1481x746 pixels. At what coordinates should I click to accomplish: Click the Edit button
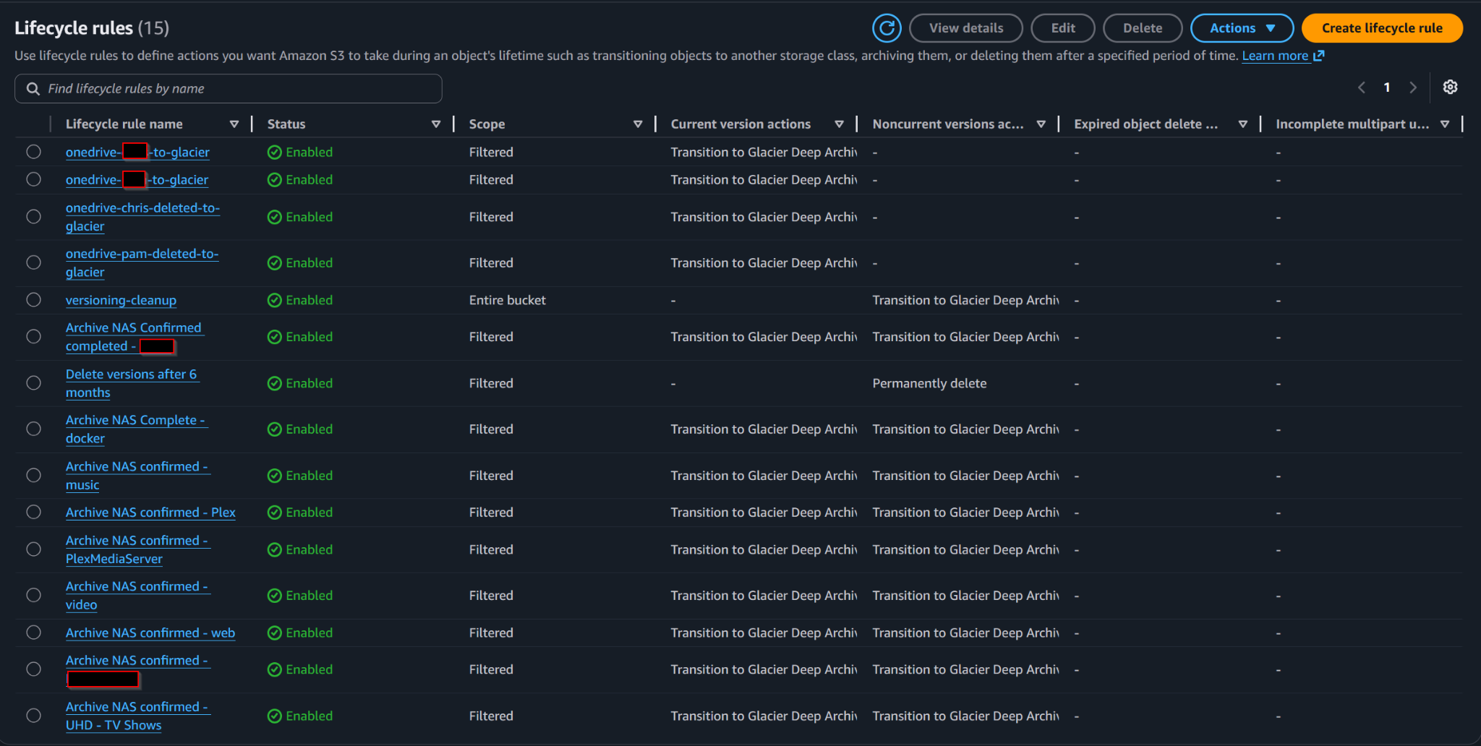click(x=1063, y=28)
